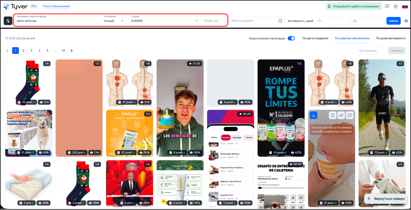Open calendar picker in Дата создания field
The image size is (411, 210).
pyautogui.click(x=280, y=21)
